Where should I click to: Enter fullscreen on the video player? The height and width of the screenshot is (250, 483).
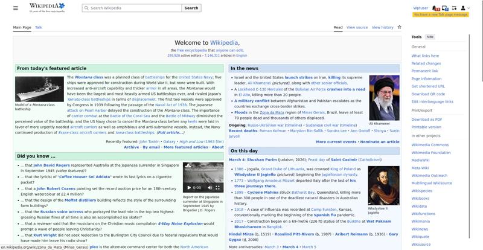[217, 188]
